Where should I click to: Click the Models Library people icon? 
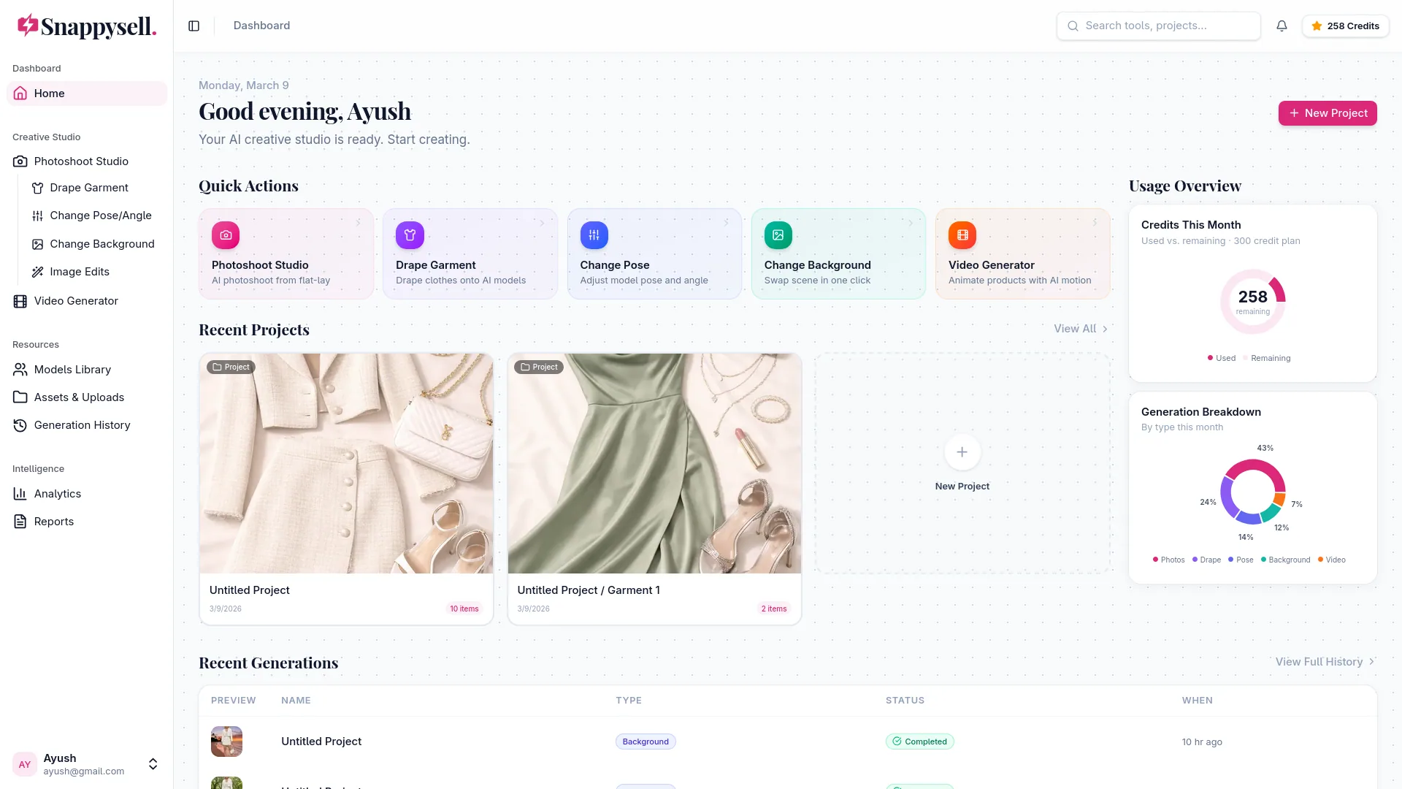pos(20,370)
